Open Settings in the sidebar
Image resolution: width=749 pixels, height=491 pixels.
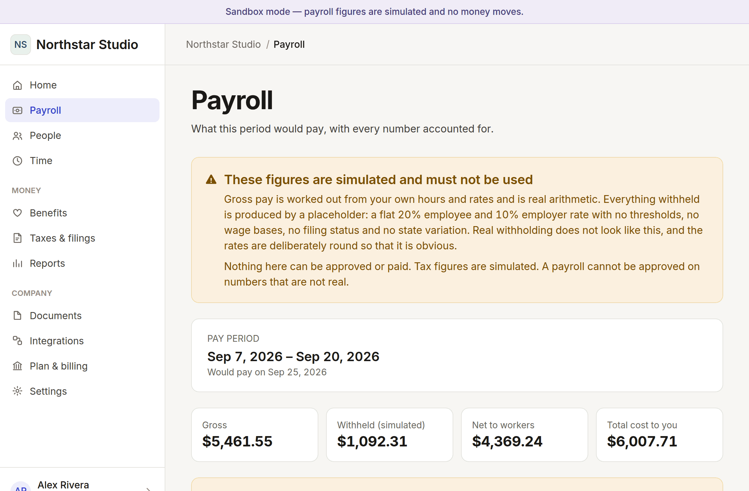[x=82, y=392]
